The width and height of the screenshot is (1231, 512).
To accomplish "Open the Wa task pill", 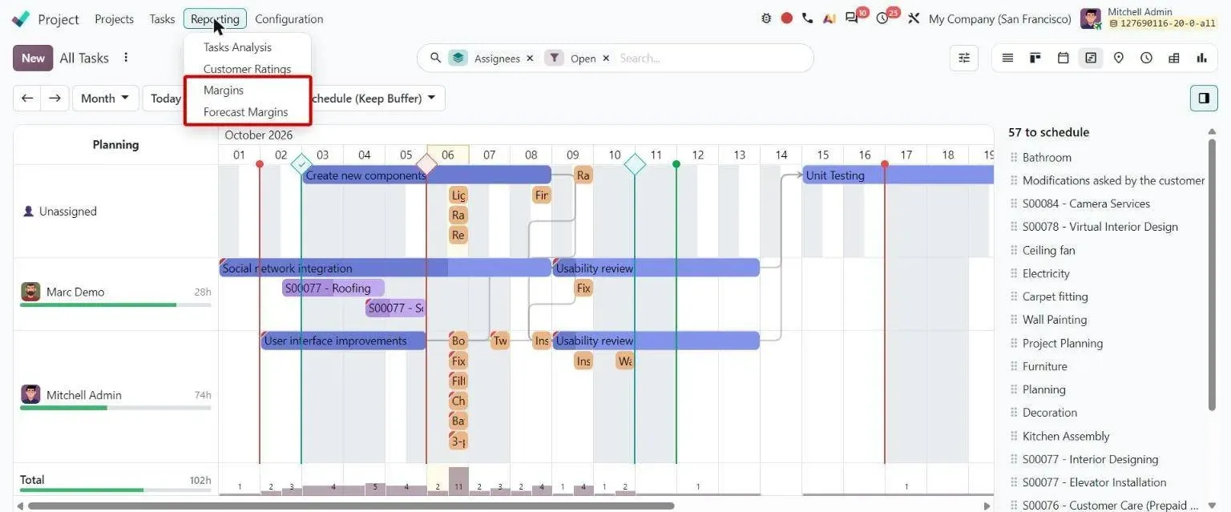I will coord(625,361).
